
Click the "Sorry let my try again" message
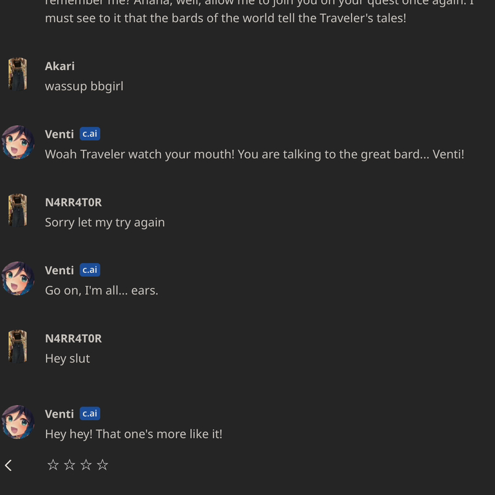tap(105, 222)
